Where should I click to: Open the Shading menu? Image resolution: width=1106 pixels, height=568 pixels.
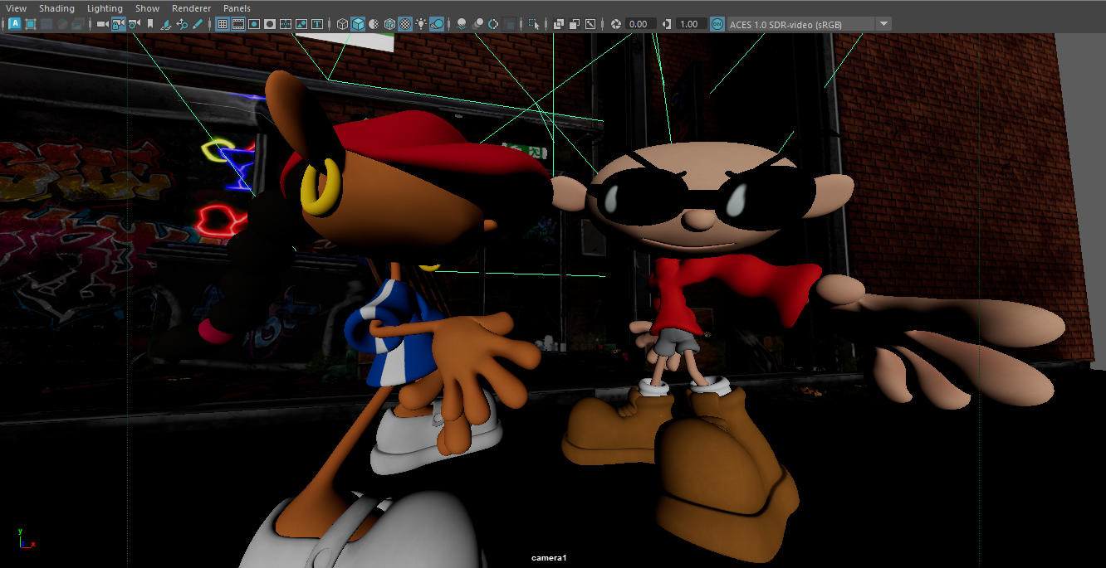(56, 8)
